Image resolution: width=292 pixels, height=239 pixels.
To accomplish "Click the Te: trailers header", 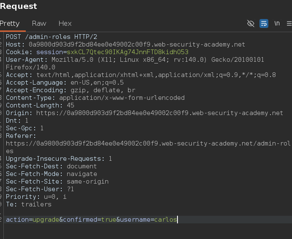I will [28, 204].
